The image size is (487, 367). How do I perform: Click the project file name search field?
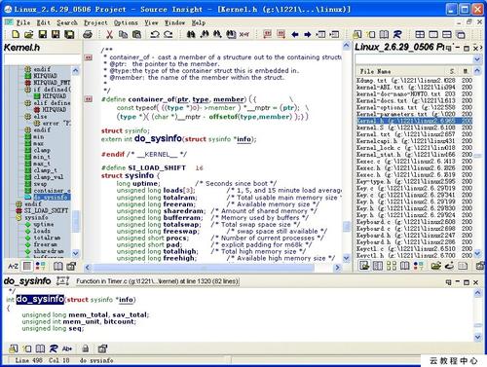point(414,59)
